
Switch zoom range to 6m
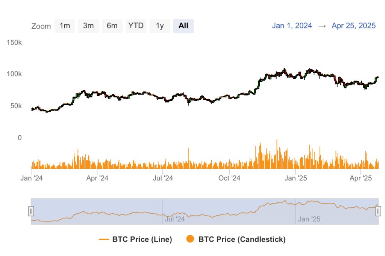pyautogui.click(x=112, y=26)
